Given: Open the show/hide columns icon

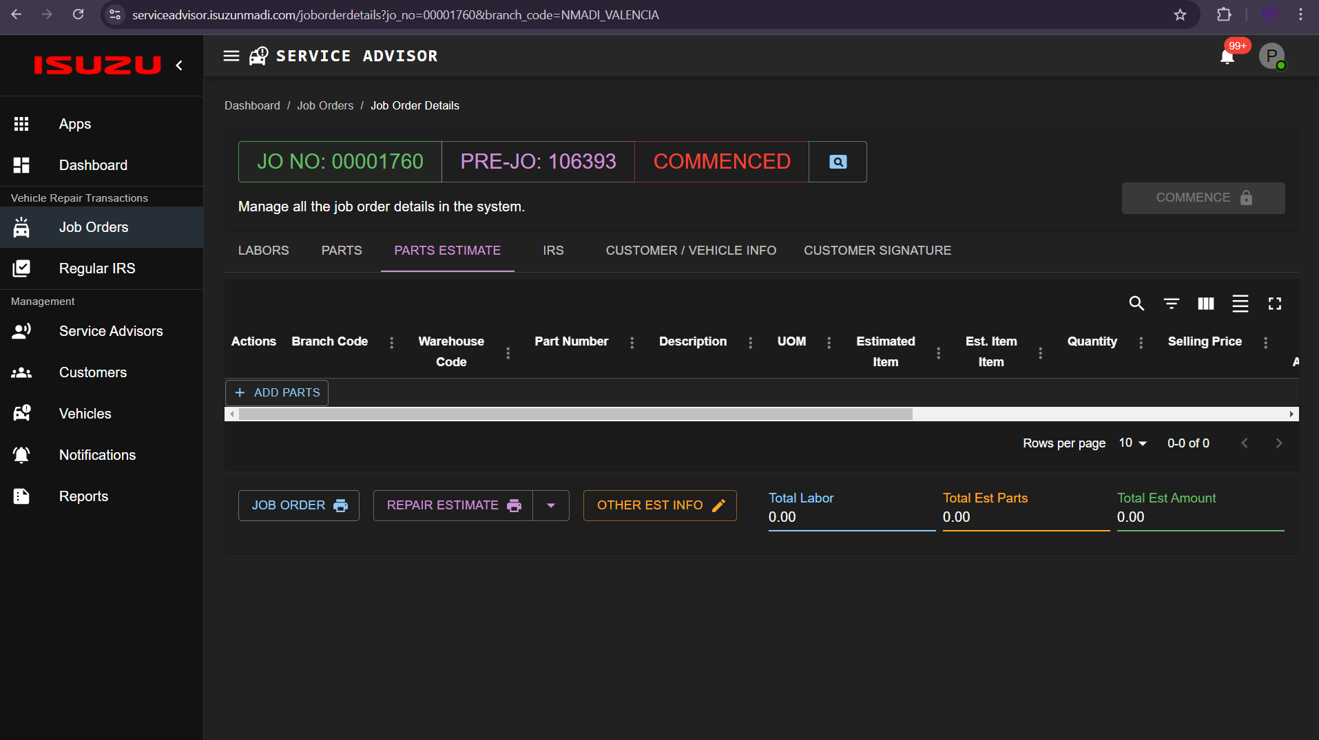Looking at the screenshot, I should coord(1205,304).
